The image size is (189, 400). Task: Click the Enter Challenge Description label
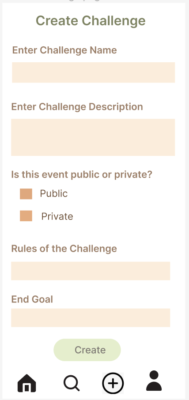click(x=77, y=107)
